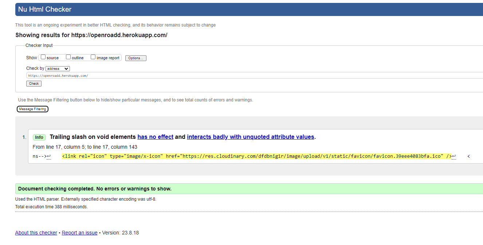This screenshot has height=245, width=483.
Task: Open the "Report an issue" link
Action: point(79,232)
